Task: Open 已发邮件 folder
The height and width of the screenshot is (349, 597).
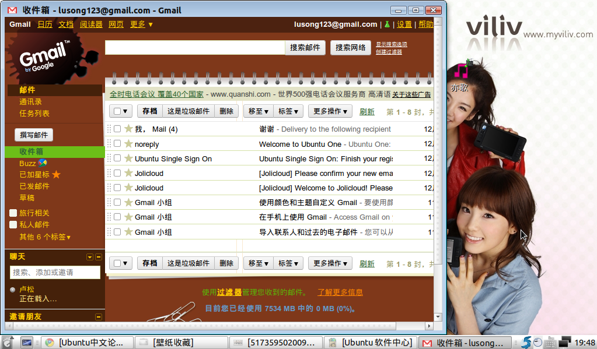Action: click(x=34, y=186)
